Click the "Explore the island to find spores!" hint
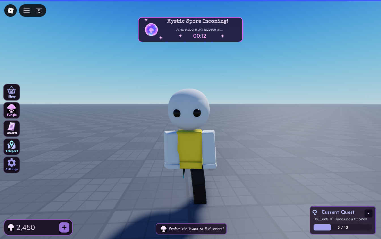 [196, 229]
